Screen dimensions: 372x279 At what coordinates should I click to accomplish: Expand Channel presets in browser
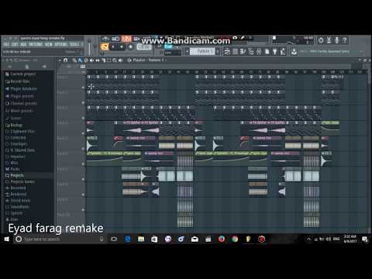click(21, 104)
